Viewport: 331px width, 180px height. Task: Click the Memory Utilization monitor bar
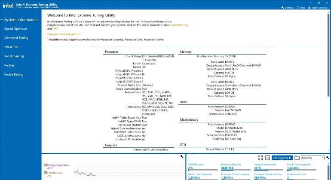click(236, 170)
